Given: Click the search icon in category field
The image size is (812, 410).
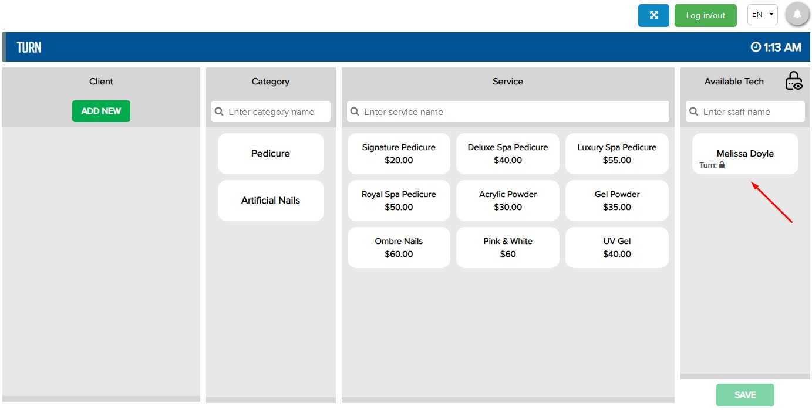Looking at the screenshot, I should pos(220,111).
